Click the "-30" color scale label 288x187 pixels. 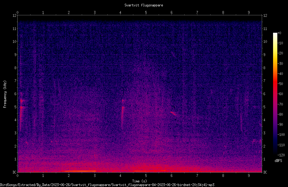[280, 64]
